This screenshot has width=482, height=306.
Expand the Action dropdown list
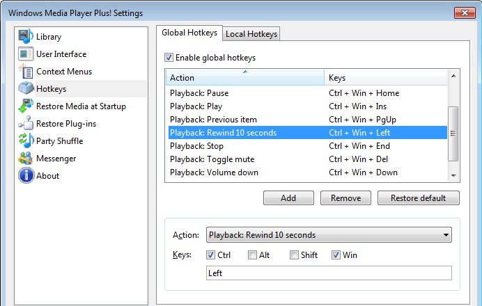tap(329, 235)
